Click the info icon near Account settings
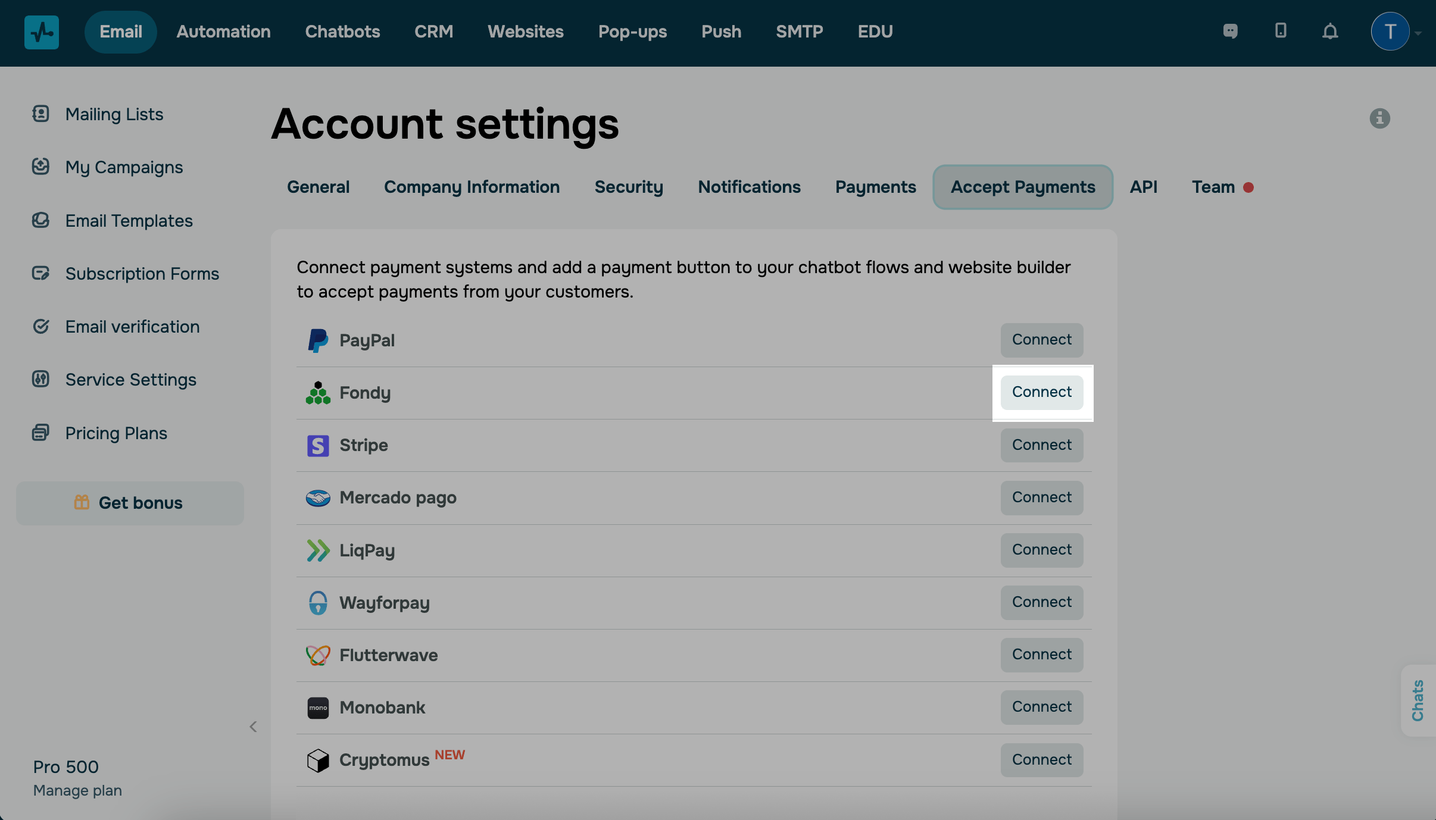The height and width of the screenshot is (820, 1436). pyautogui.click(x=1379, y=118)
